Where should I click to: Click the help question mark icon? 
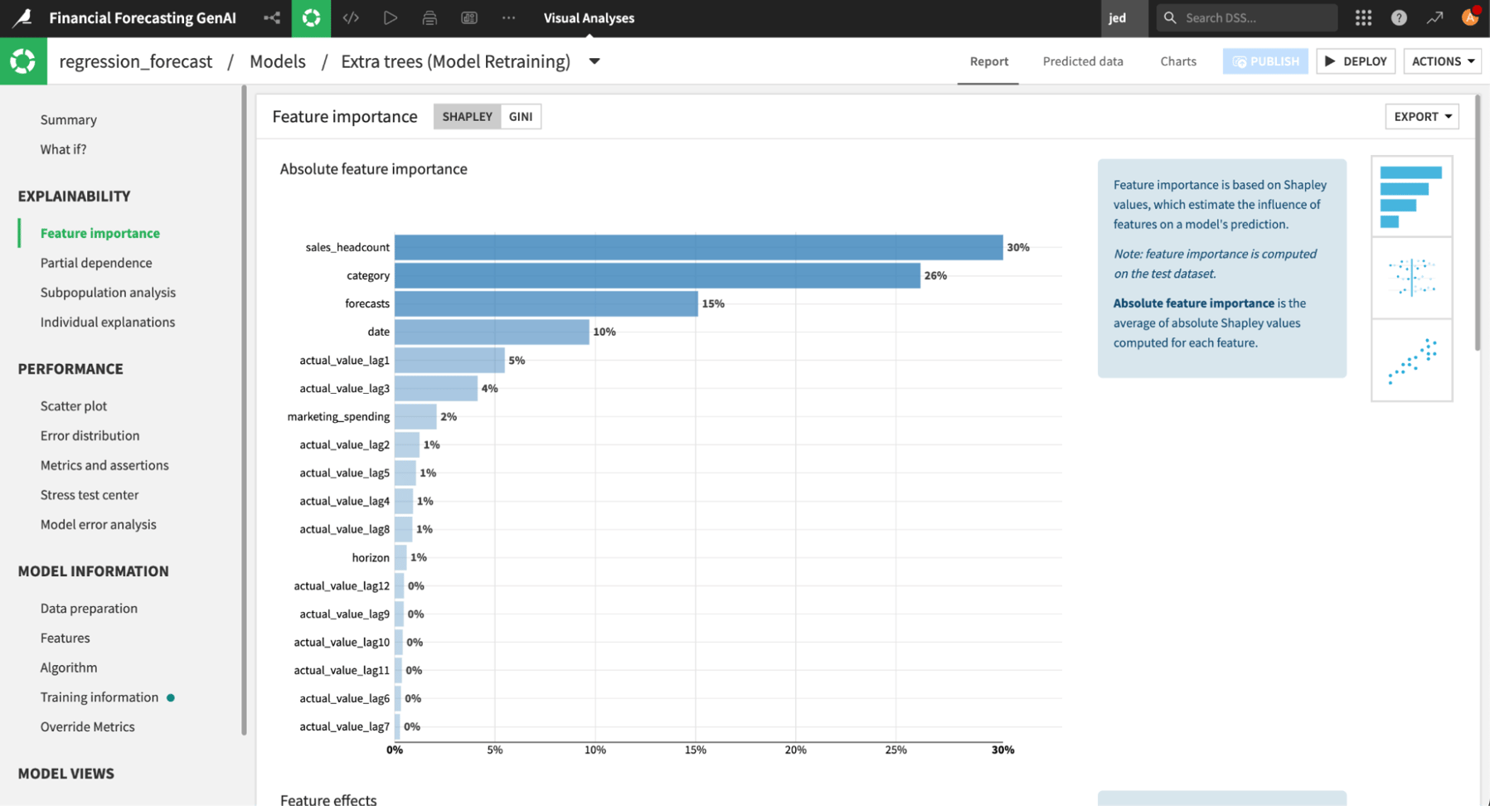pyautogui.click(x=1399, y=17)
